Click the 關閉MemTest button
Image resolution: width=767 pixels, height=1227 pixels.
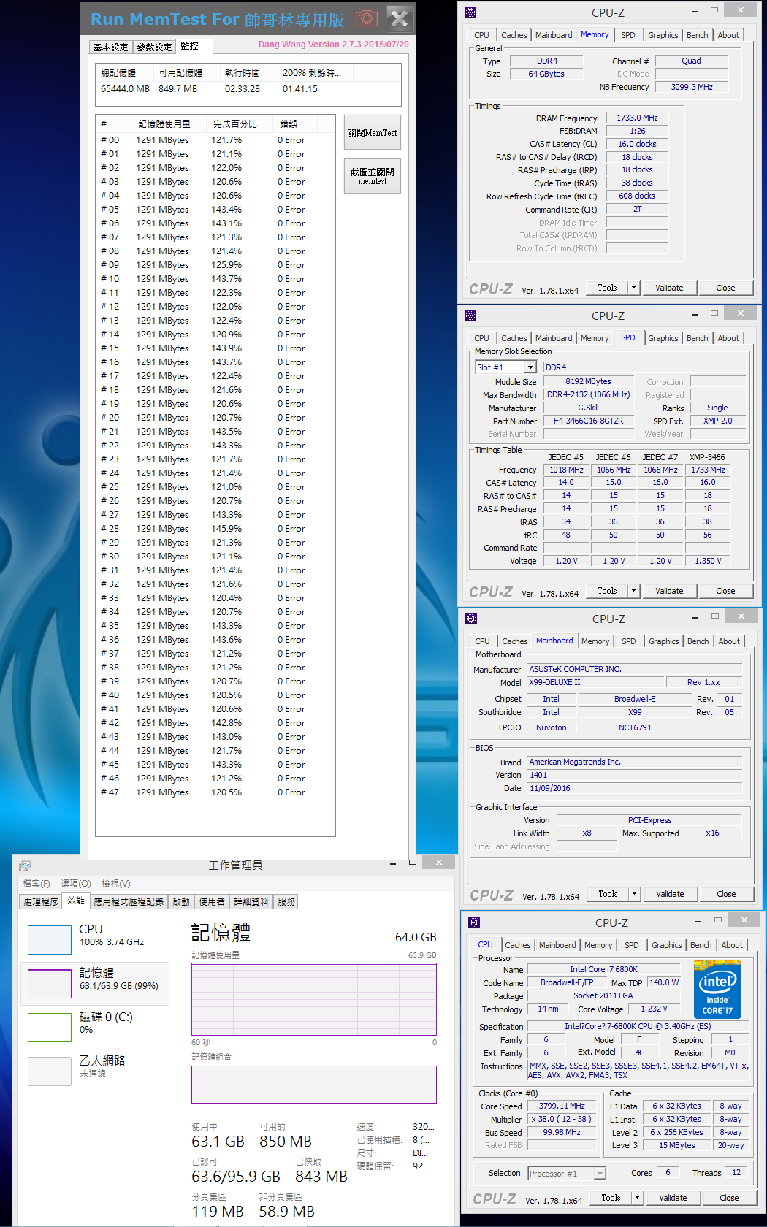[x=373, y=133]
